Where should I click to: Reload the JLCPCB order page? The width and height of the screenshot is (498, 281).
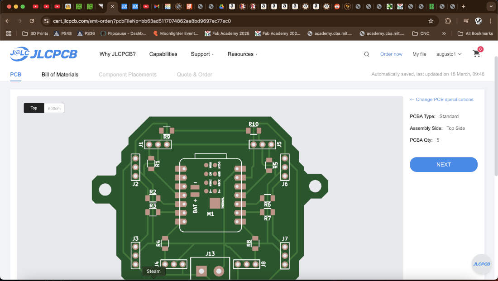click(x=32, y=21)
